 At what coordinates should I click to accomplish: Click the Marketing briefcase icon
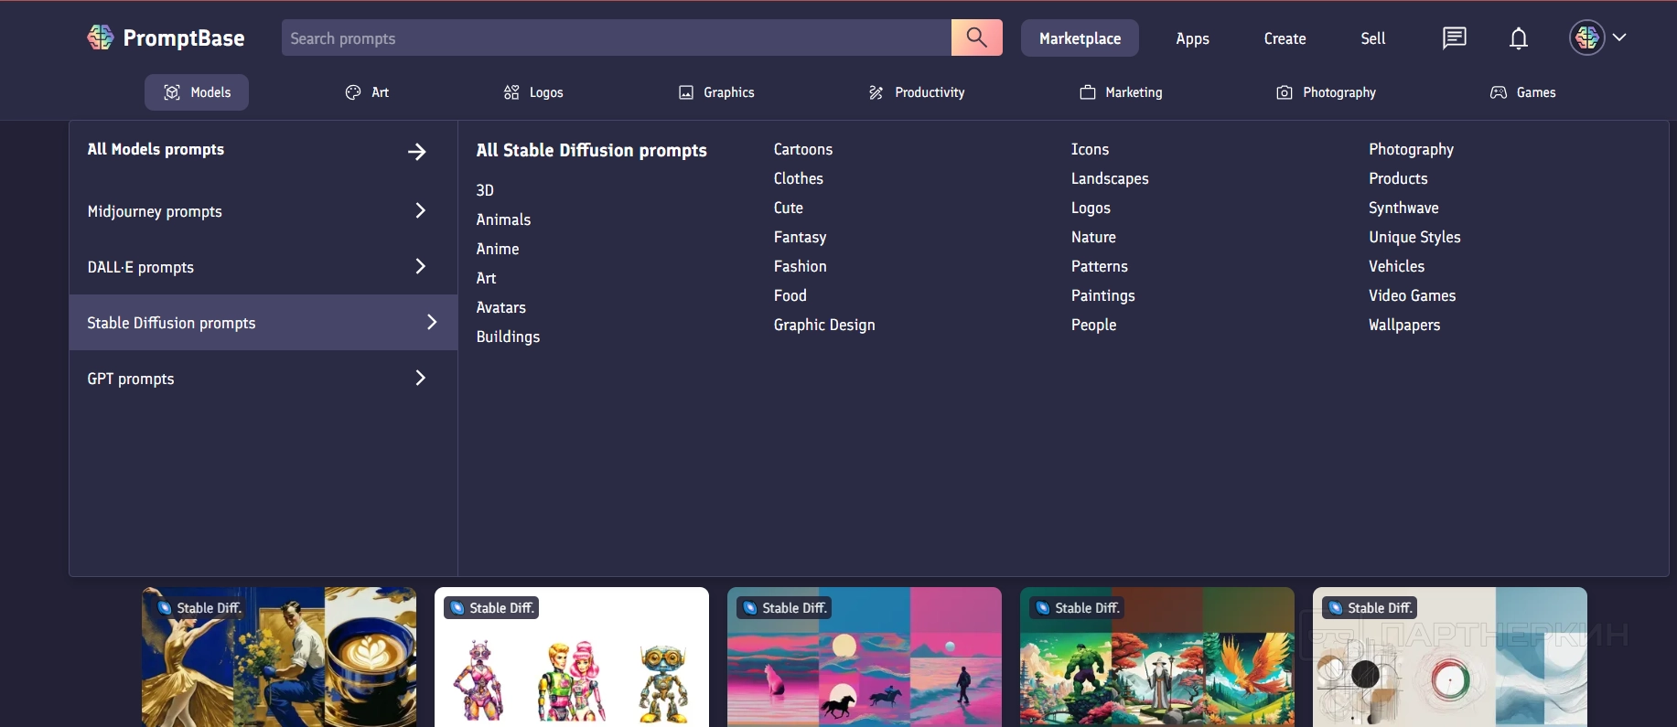click(x=1088, y=92)
